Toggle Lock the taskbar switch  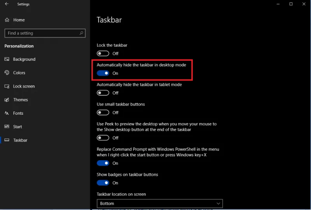pos(103,53)
